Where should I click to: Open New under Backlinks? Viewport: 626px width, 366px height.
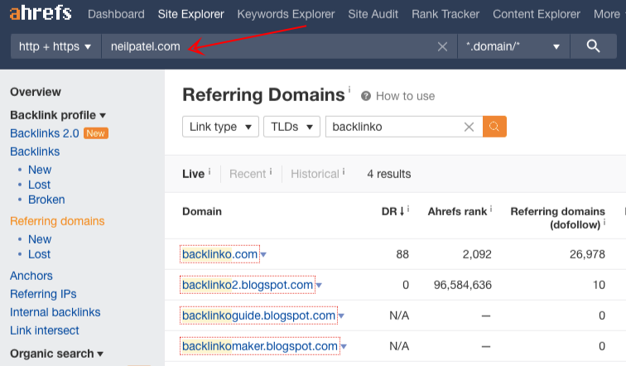[x=40, y=170]
